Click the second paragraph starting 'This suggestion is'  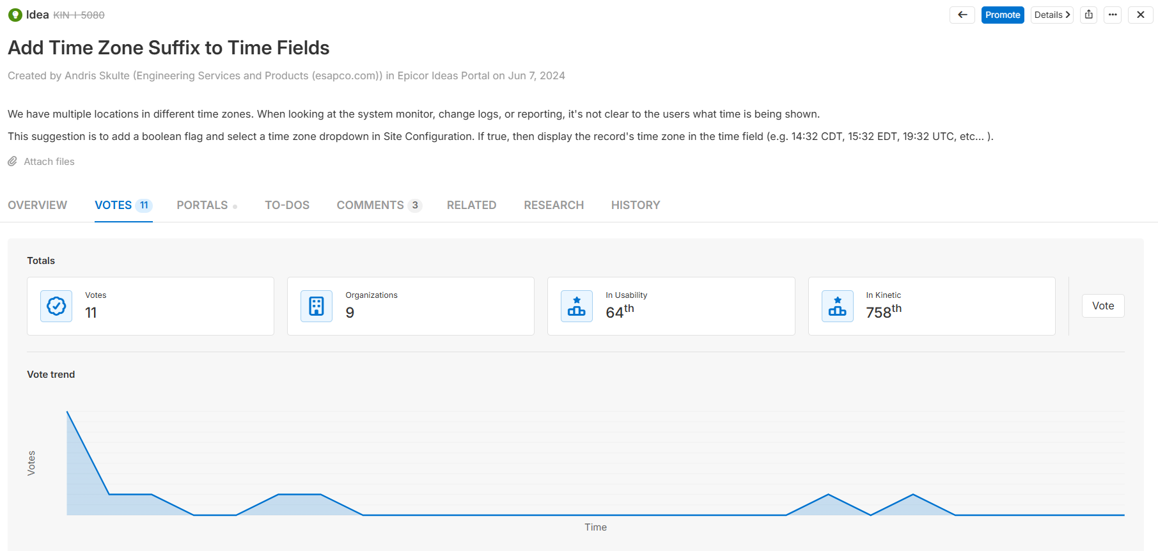click(x=501, y=137)
